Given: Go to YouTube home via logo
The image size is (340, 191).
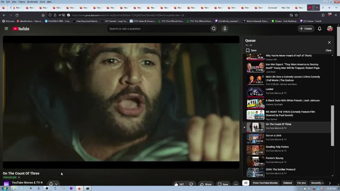Looking at the screenshot, I should pos(21,29).
